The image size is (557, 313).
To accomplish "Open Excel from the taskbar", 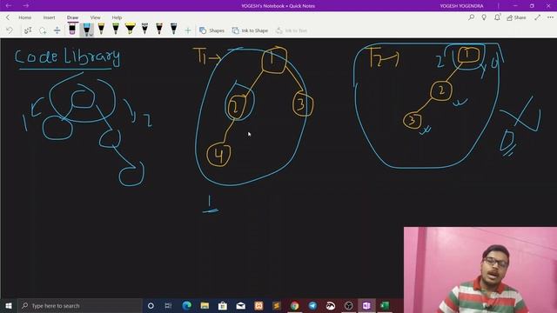I will click(385, 305).
